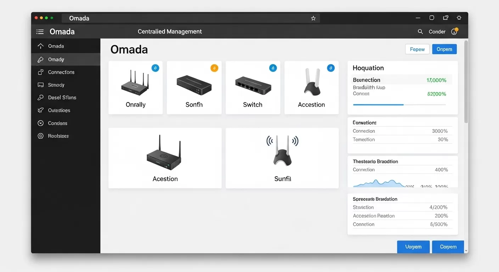Image resolution: width=499 pixels, height=272 pixels.
Task: Open the large Acestion router card
Action: (x=165, y=158)
